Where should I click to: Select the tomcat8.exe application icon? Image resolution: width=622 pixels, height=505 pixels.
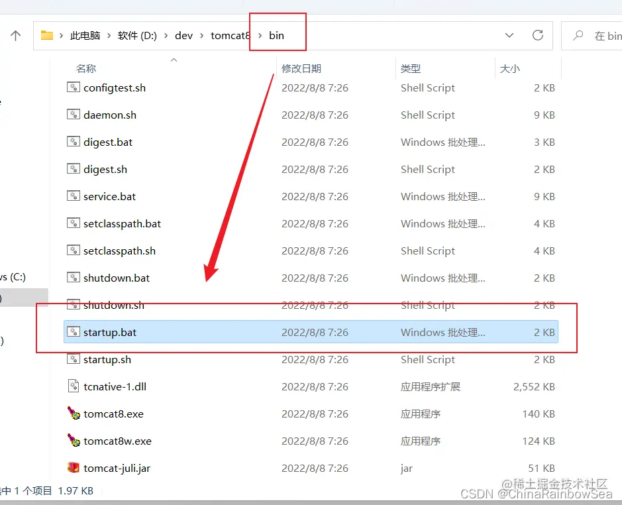[x=73, y=414]
